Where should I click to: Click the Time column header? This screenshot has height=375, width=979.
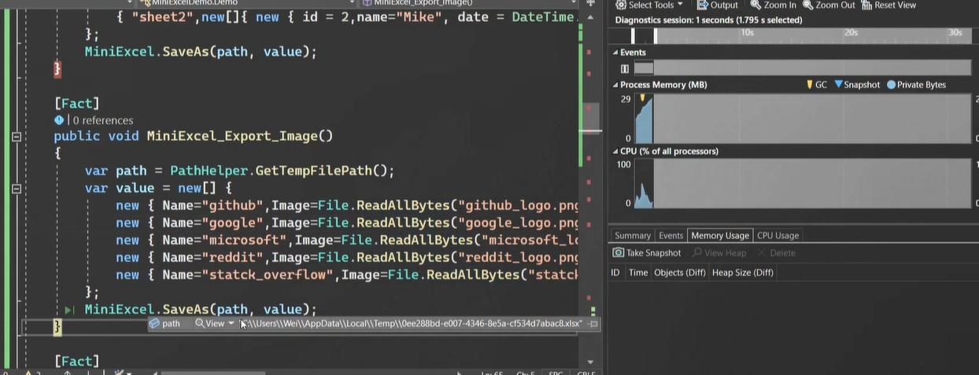coord(638,273)
